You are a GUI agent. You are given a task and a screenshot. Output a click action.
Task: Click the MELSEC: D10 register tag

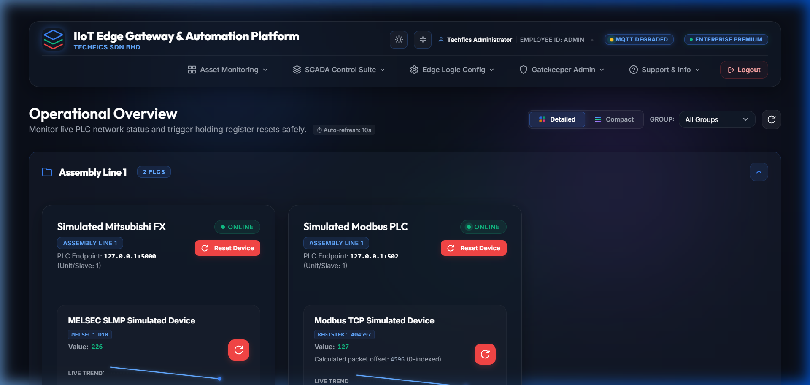90,334
